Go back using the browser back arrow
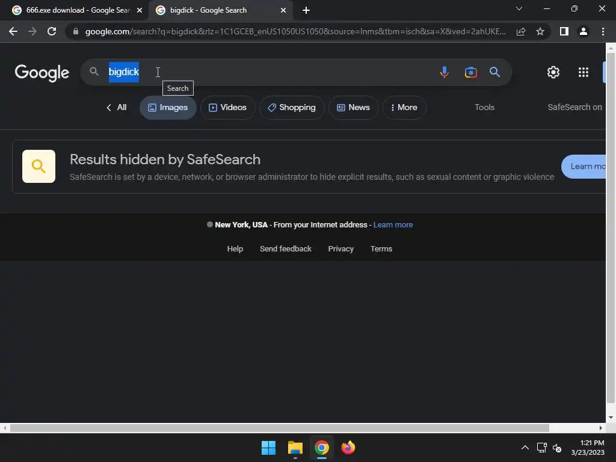 pyautogui.click(x=13, y=31)
